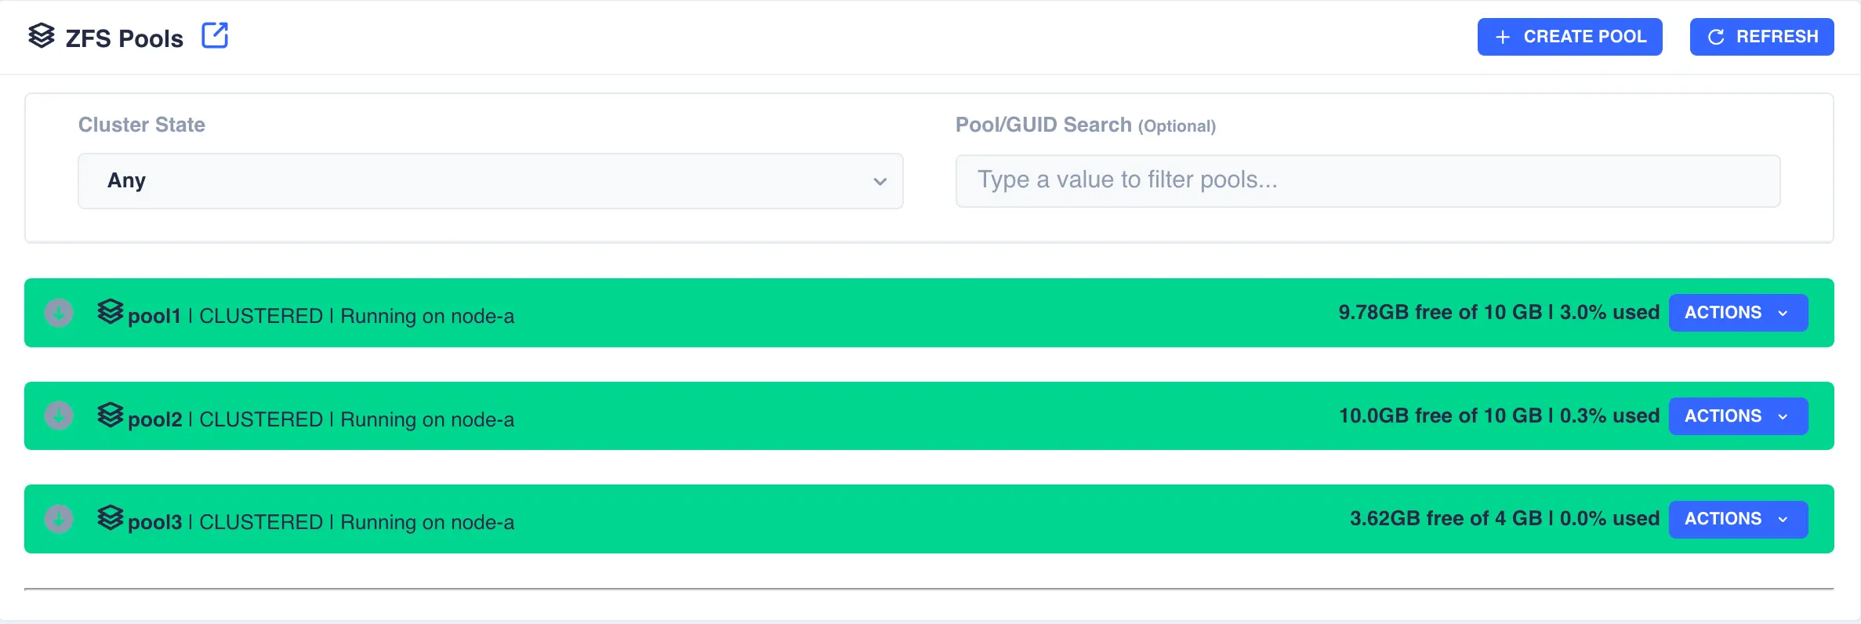The image size is (1861, 624).
Task: Open the ACTIONS menu for pool3
Action: (1738, 518)
